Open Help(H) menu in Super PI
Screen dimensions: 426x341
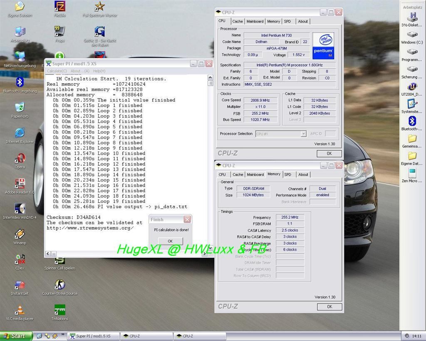(99, 71)
